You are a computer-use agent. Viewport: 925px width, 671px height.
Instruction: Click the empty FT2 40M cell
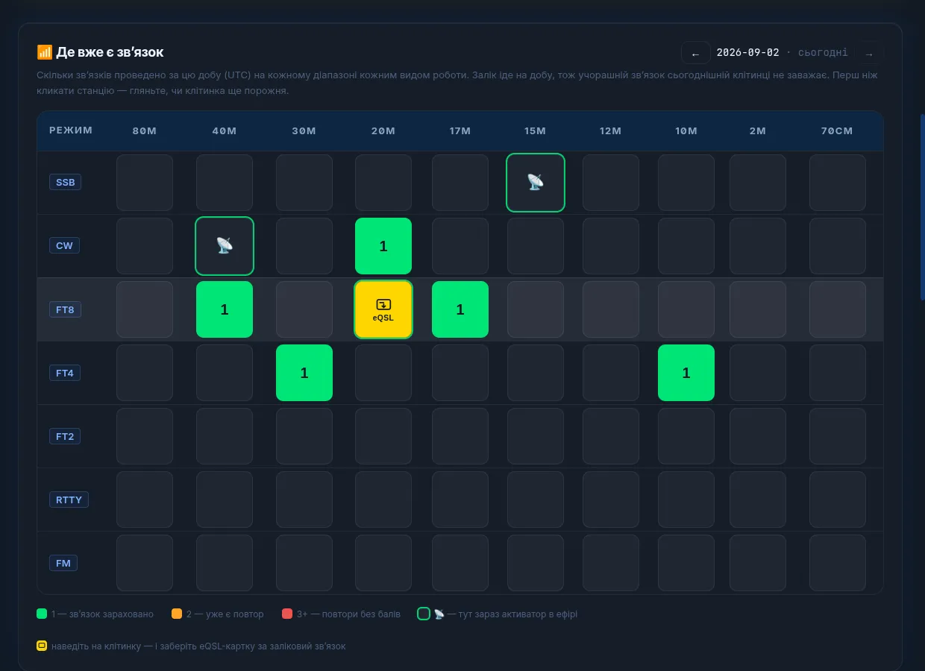click(x=225, y=436)
